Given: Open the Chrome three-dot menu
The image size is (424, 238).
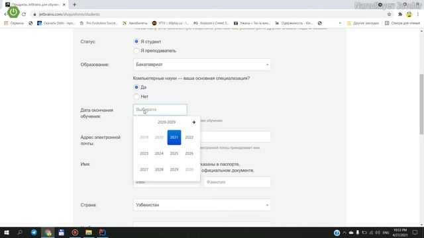Looking at the screenshot, I should coord(418,15).
